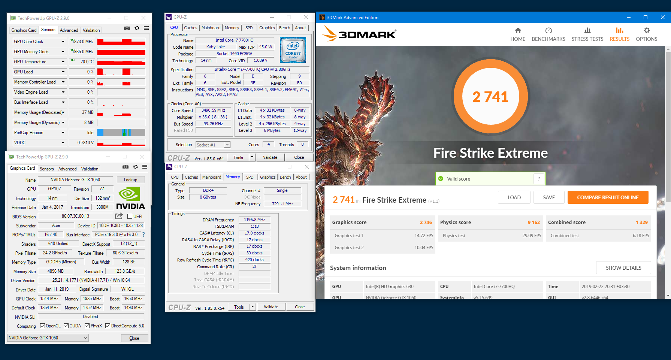
Task: Open Caches tab in upper CPU-Z
Action: [x=190, y=28]
